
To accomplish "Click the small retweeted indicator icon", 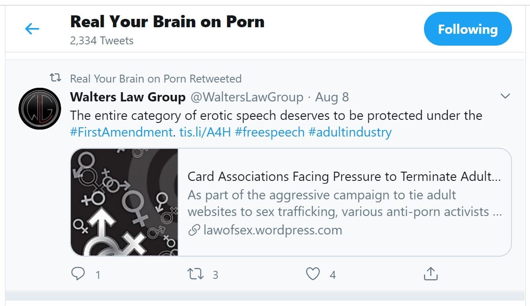I will 55,79.
